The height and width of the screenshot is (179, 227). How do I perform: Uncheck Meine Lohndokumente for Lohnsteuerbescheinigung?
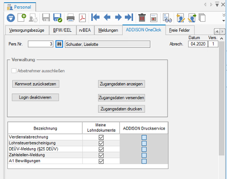coord(101,143)
